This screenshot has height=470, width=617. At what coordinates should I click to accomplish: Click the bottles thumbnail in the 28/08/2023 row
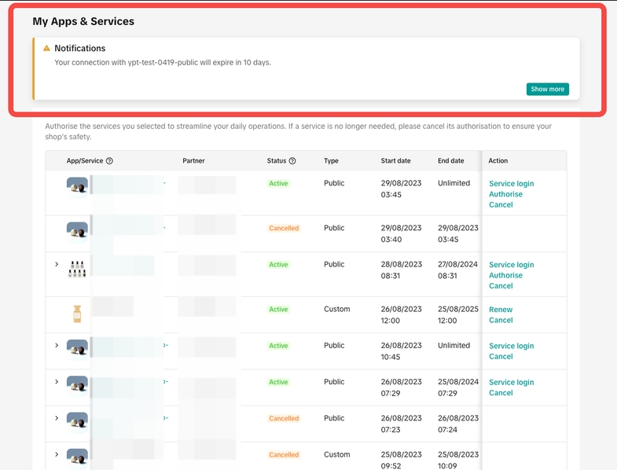77,269
